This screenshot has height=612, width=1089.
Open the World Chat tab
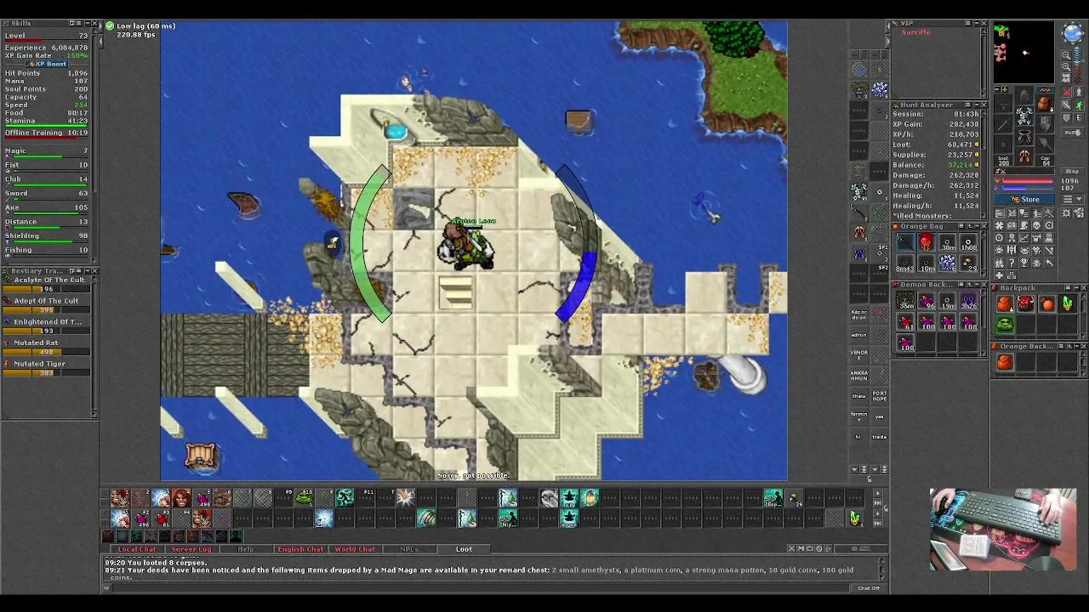pos(355,549)
